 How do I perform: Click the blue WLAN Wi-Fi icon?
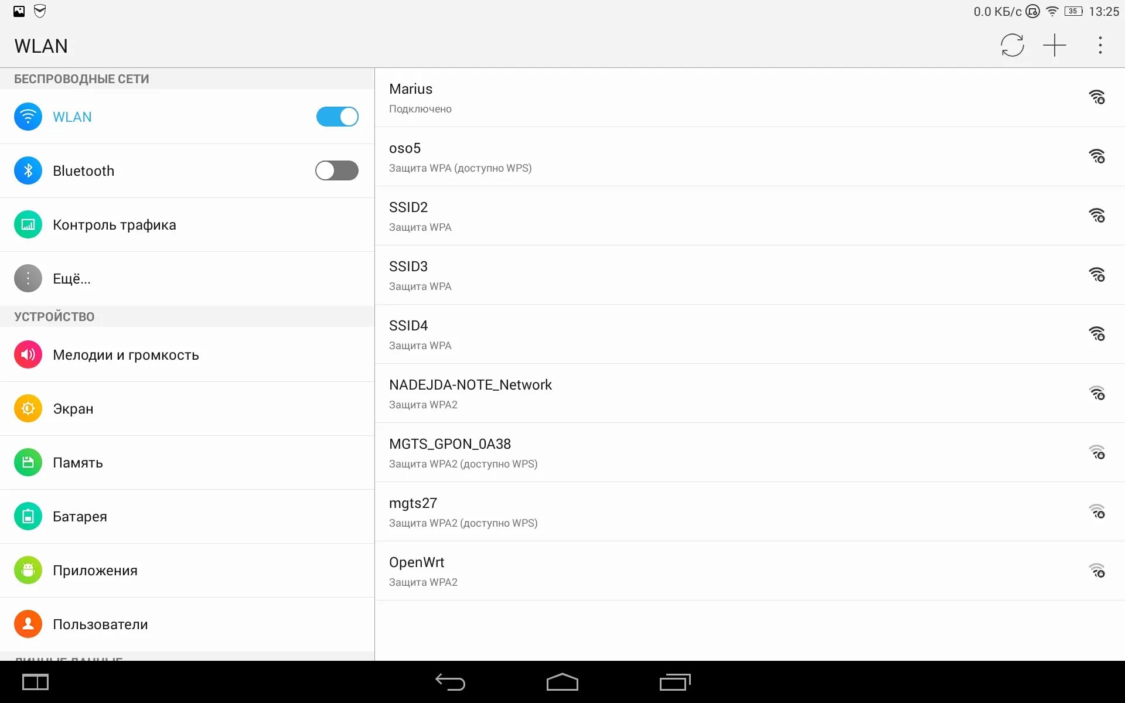tap(28, 117)
